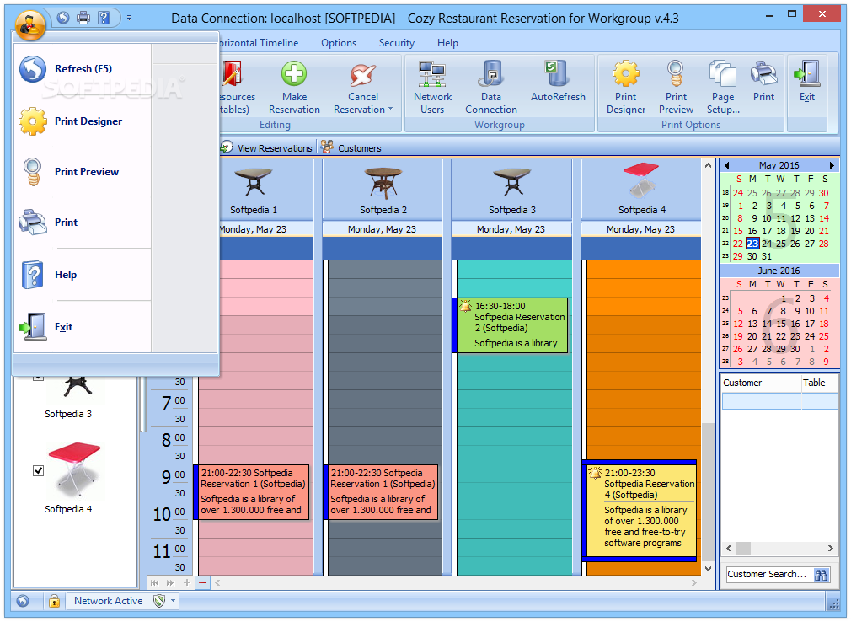This screenshot has width=851, height=622.
Task: Click the Refresh icon in the quick access toolbar
Action: 63,18
